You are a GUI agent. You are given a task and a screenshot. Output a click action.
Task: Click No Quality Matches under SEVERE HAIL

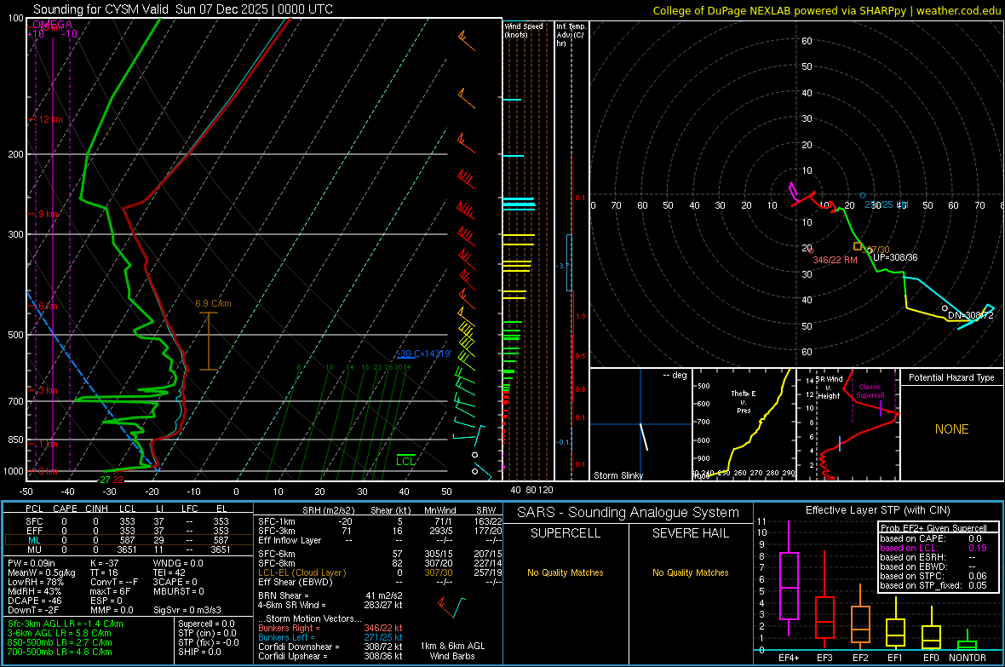coord(690,572)
